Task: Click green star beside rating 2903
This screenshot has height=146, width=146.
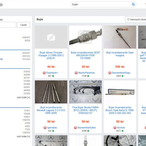Action: (122, 76)
